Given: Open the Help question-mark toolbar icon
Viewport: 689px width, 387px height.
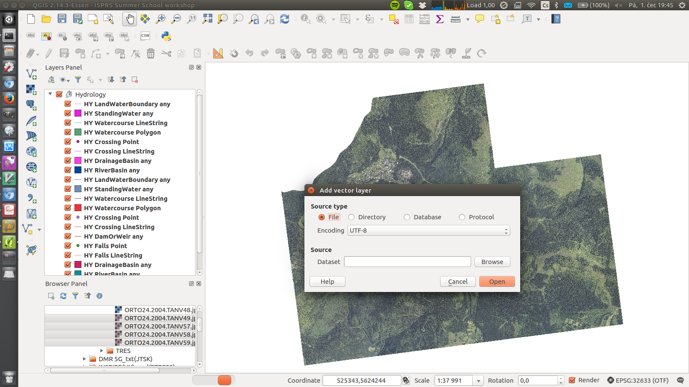Looking at the screenshot, I should 556,19.
